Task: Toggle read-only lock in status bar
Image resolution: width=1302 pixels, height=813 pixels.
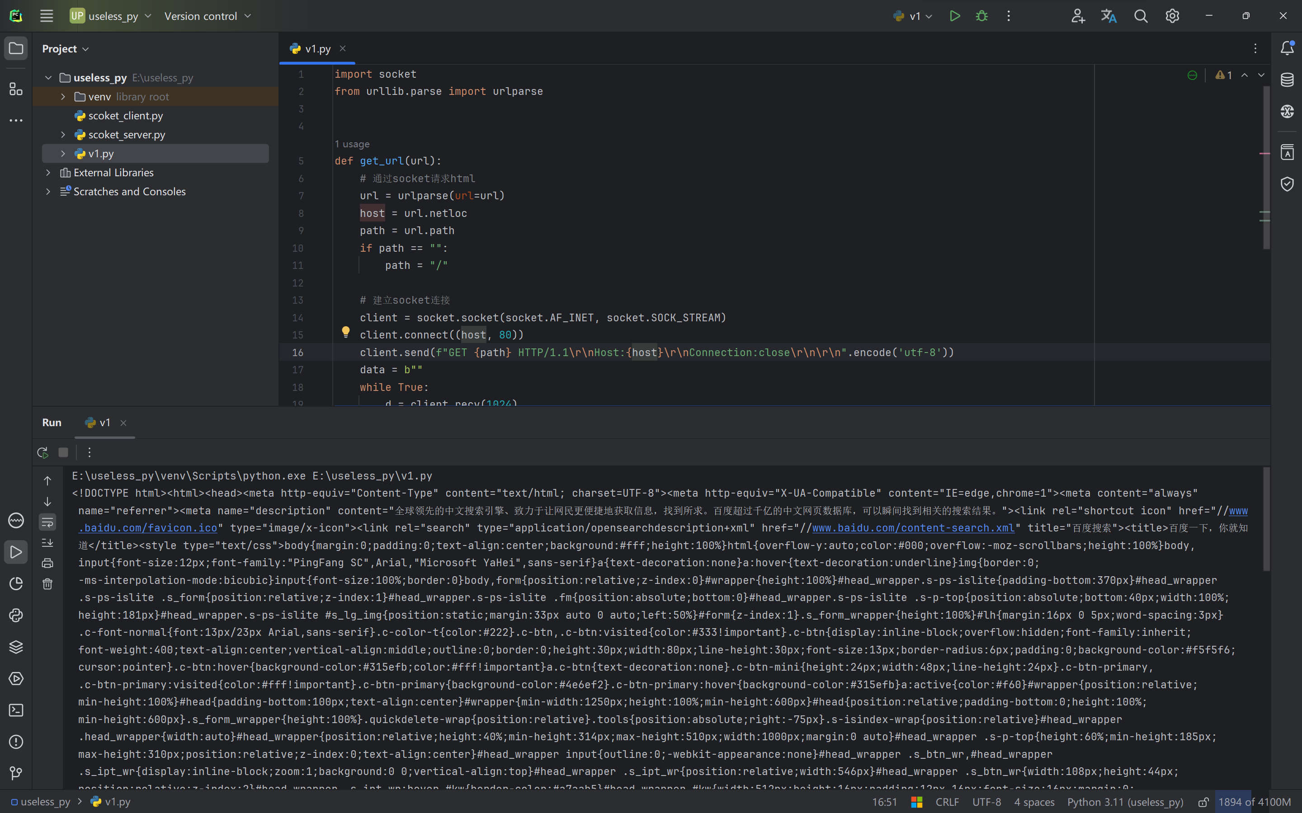Action: click(1203, 802)
